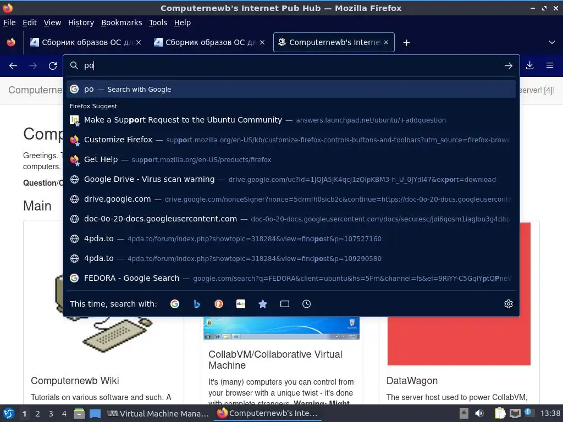The width and height of the screenshot is (563, 422).
Task: Open the downloads panel icon
Action: tap(529, 65)
